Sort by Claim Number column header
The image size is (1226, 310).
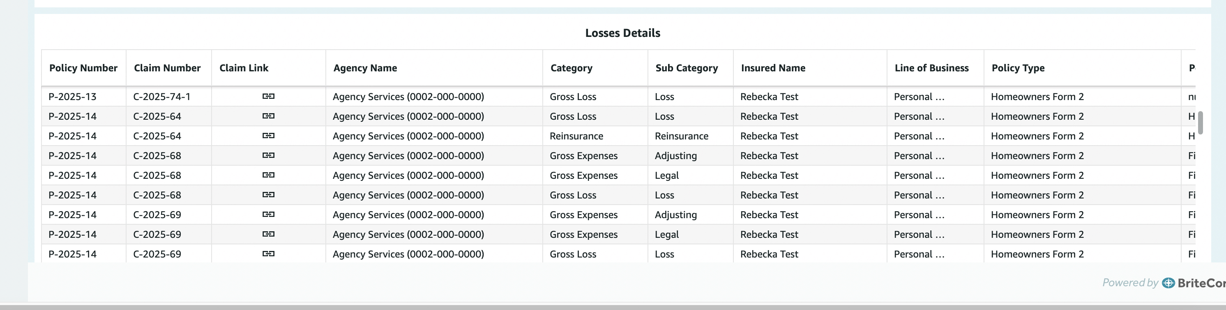pos(167,68)
